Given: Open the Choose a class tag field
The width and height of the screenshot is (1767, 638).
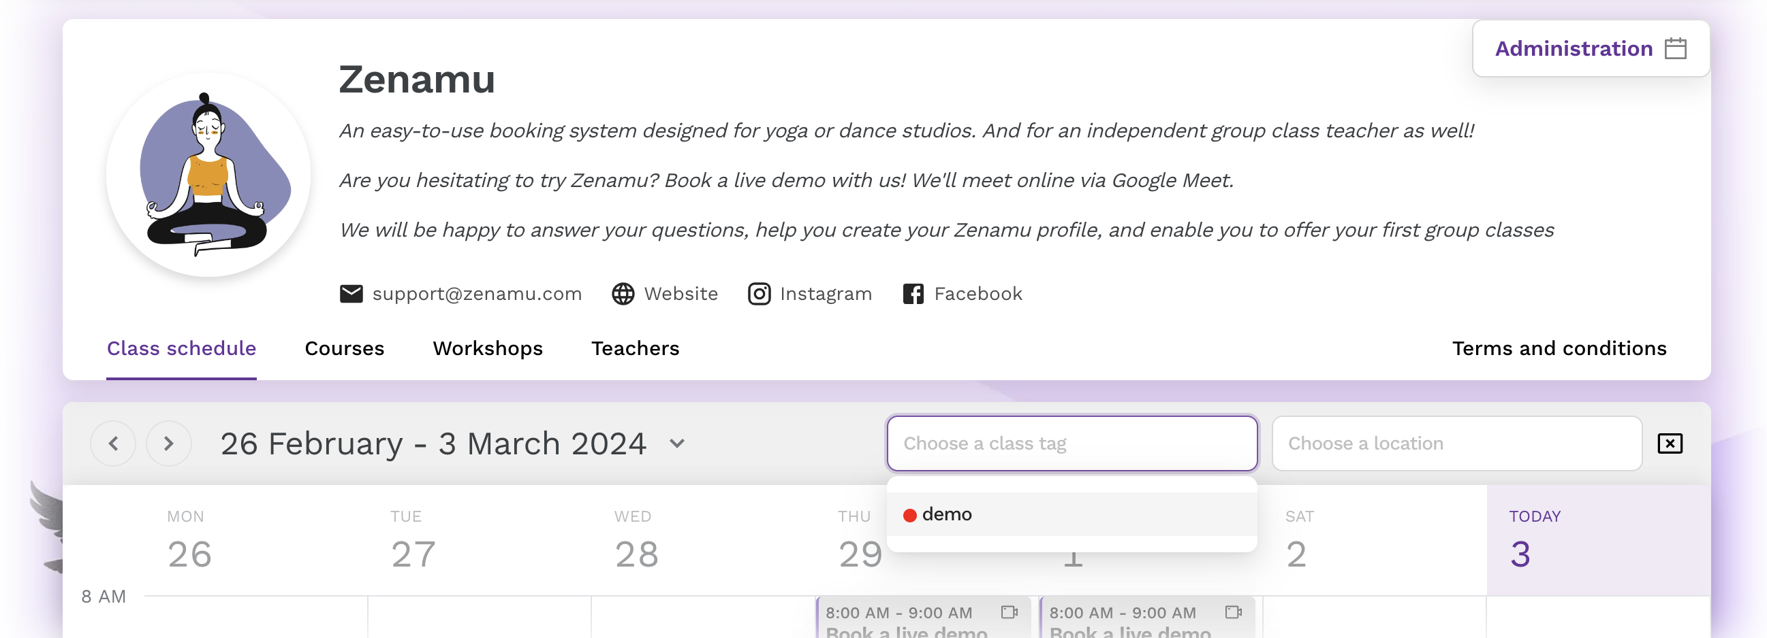Looking at the screenshot, I should (x=1072, y=443).
